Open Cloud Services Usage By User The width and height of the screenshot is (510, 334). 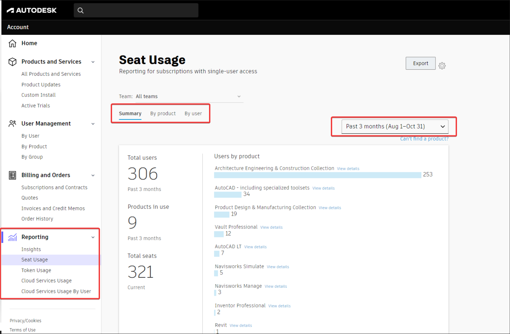click(x=56, y=291)
